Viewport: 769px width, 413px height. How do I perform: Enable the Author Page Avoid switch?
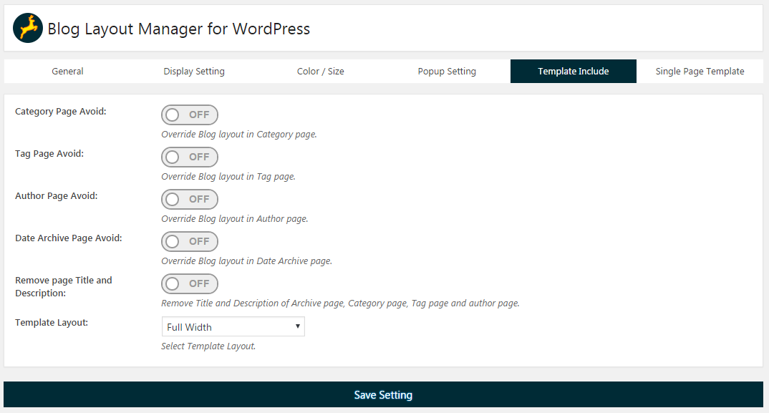click(189, 199)
